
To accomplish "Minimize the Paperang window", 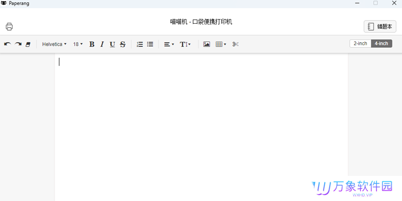I will (357, 3).
